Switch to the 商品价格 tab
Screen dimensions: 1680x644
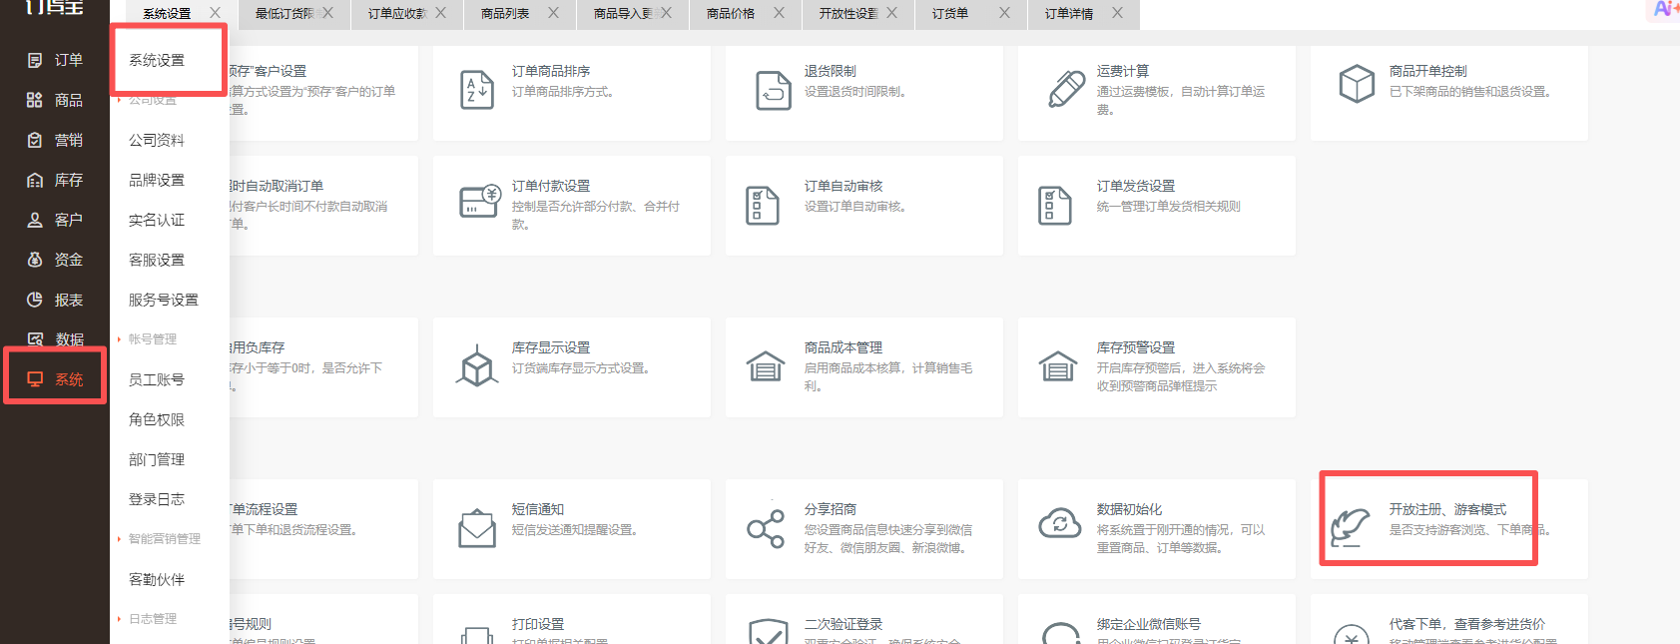731,14
